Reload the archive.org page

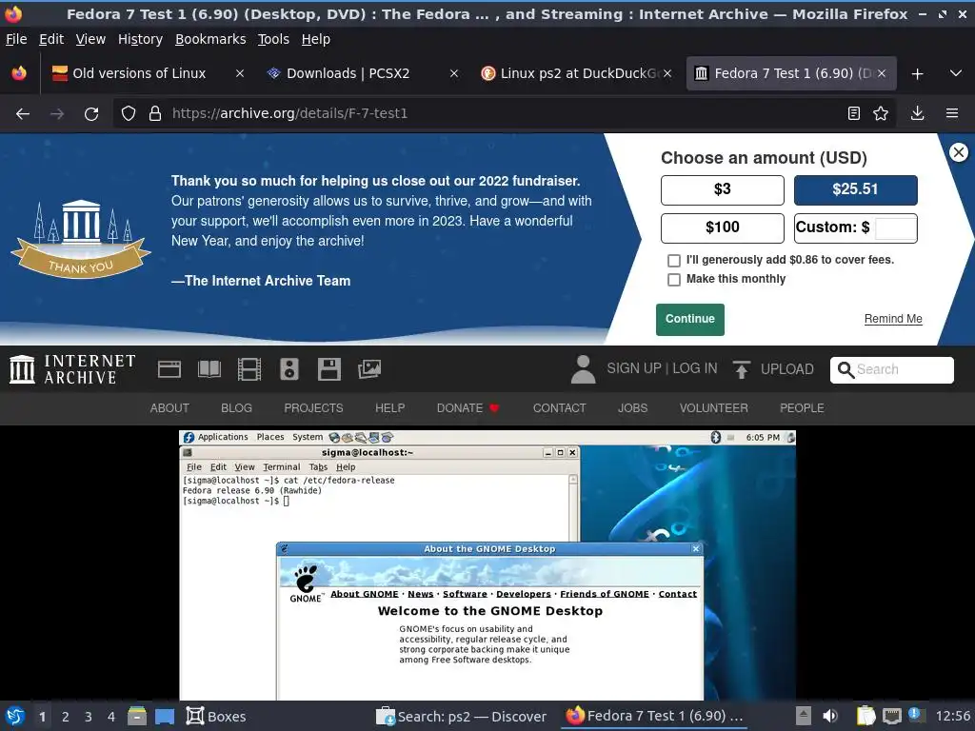[x=91, y=114]
